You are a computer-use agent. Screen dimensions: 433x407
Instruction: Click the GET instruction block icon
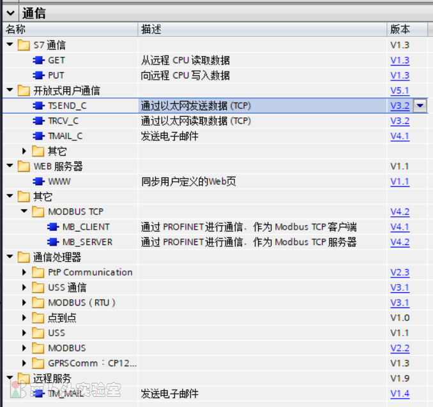point(39,60)
